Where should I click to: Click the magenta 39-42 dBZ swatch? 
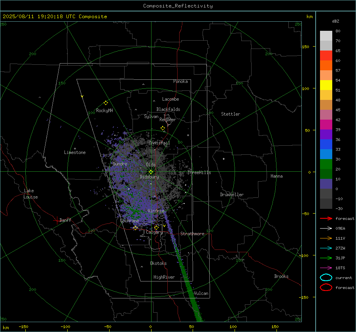click(326, 125)
